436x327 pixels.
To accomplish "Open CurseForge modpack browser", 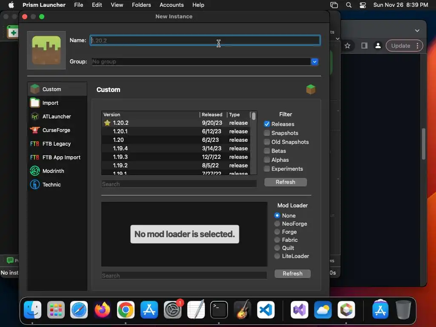I will [57, 130].
